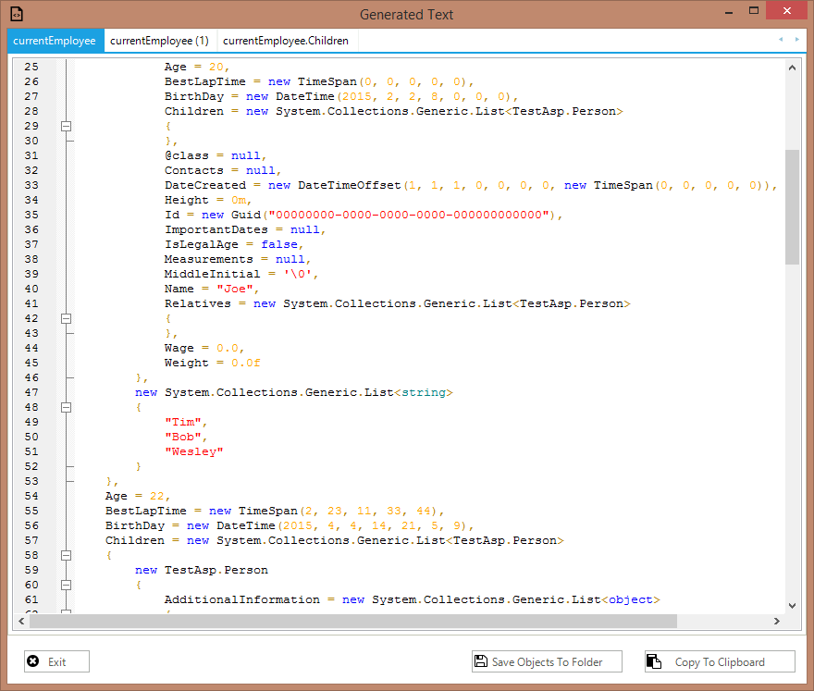Click 'Children' on line 28
This screenshot has width=814, height=691.
[194, 112]
